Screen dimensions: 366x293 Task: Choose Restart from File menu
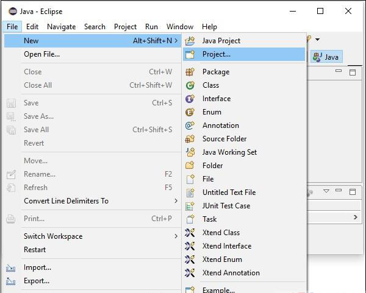(93, 250)
